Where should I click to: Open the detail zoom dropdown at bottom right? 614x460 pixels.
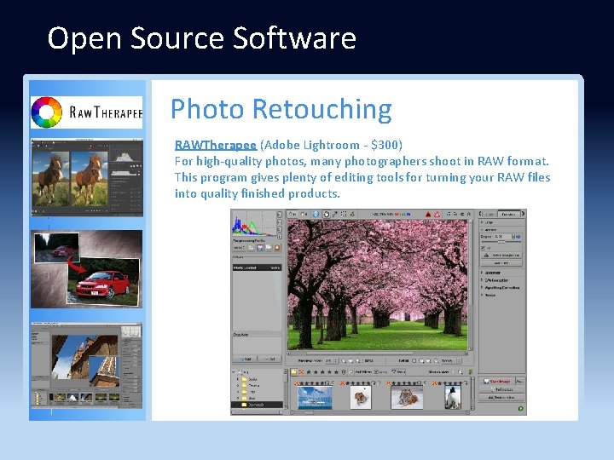click(451, 360)
